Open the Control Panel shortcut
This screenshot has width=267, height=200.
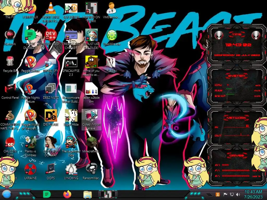pyautogui.click(x=10, y=91)
